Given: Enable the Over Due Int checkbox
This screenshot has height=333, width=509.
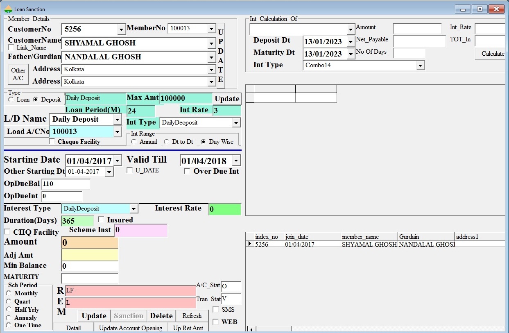Looking at the screenshot, I should [187, 171].
